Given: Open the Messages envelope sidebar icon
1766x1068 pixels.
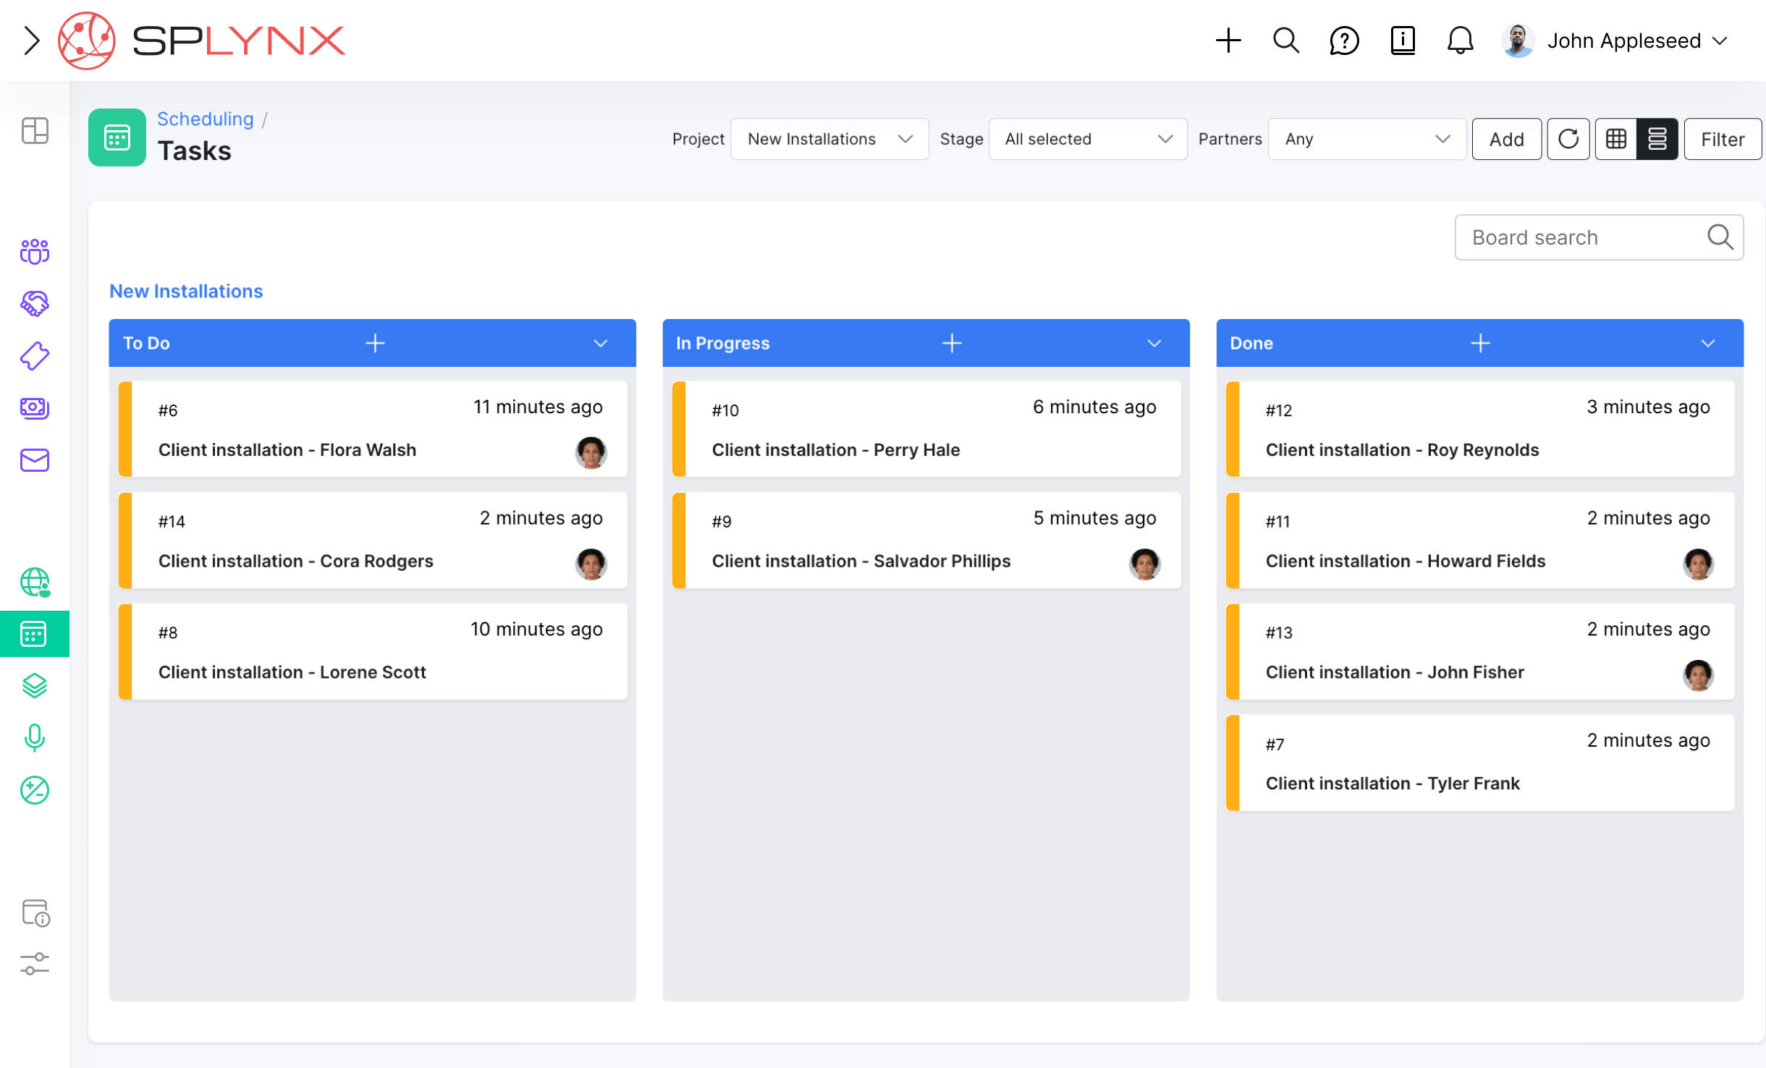Looking at the screenshot, I should click(x=34, y=460).
